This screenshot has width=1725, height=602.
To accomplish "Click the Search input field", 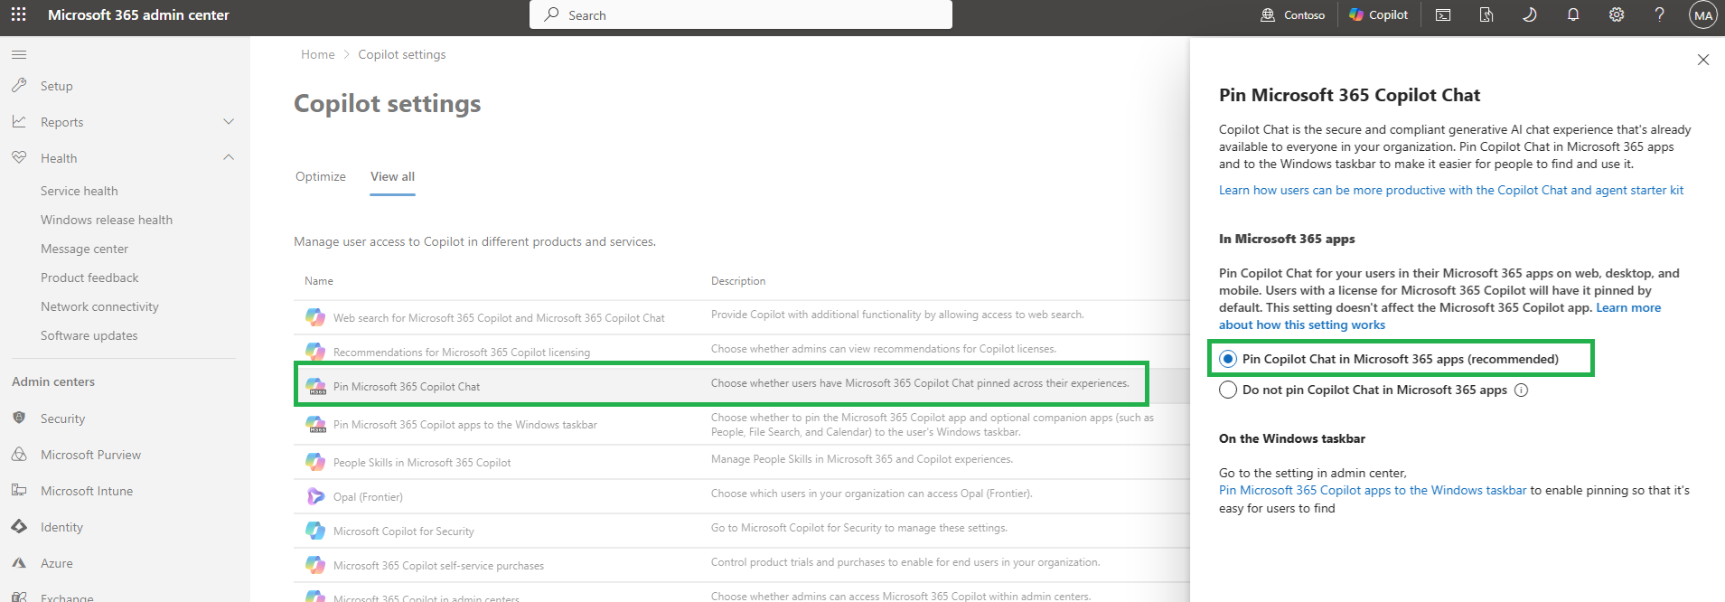I will 741,14.
